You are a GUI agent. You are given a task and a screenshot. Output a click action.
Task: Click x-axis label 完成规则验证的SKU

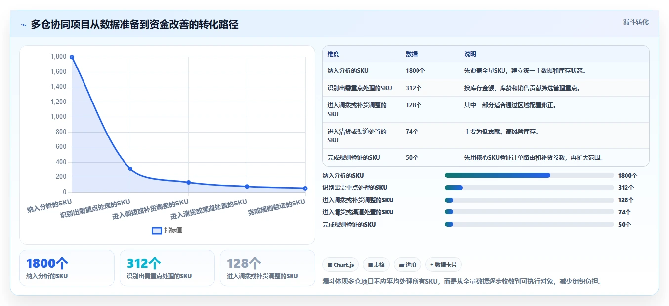click(x=277, y=207)
